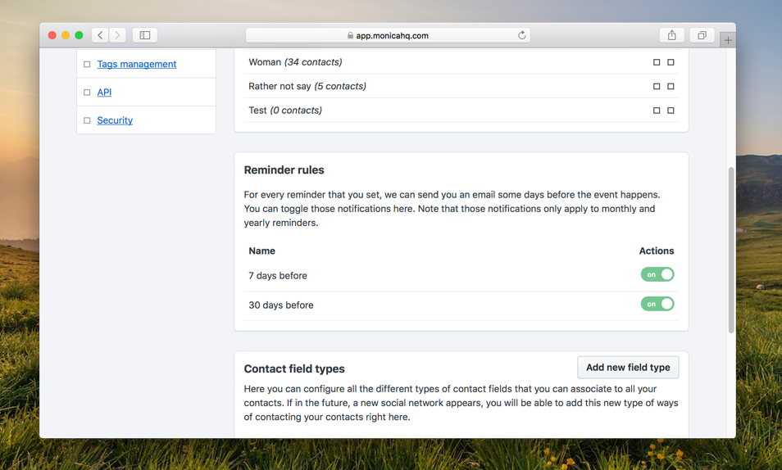This screenshot has width=782, height=470.
Task: Open the Share menu icon
Action: [x=672, y=35]
